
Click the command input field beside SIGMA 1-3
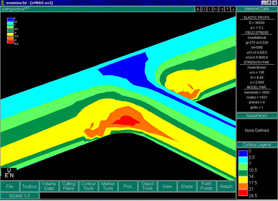tap(138, 196)
